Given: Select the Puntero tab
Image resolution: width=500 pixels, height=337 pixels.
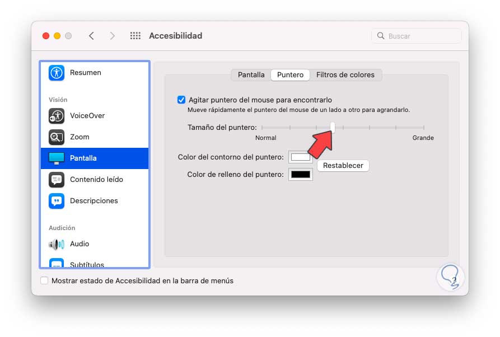Looking at the screenshot, I should pos(290,74).
